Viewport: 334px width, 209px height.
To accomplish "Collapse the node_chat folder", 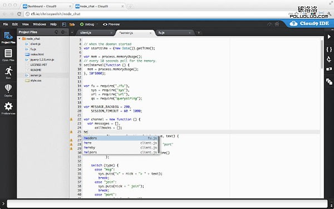I will coord(19,38).
